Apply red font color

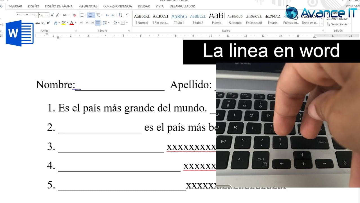pyautogui.click(x=71, y=23)
